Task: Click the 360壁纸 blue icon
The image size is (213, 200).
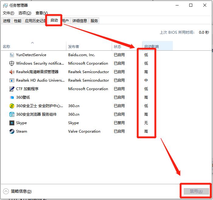Action: [x=12, y=97]
